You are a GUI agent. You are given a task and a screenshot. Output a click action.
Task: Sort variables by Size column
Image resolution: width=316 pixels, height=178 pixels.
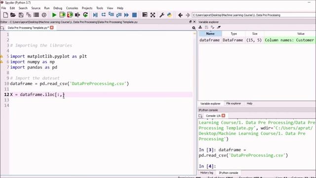255,34
